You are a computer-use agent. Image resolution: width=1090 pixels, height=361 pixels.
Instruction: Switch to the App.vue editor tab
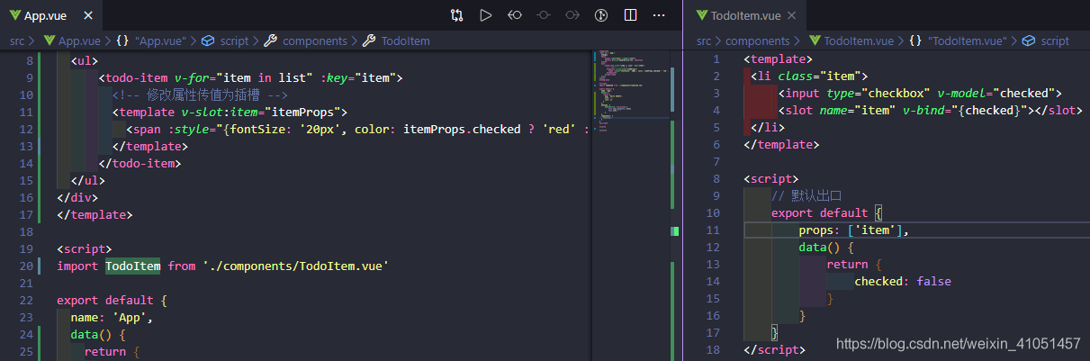pos(50,15)
